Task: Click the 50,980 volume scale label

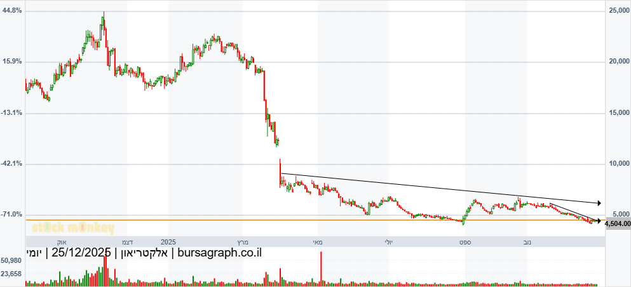Action: coord(12,261)
